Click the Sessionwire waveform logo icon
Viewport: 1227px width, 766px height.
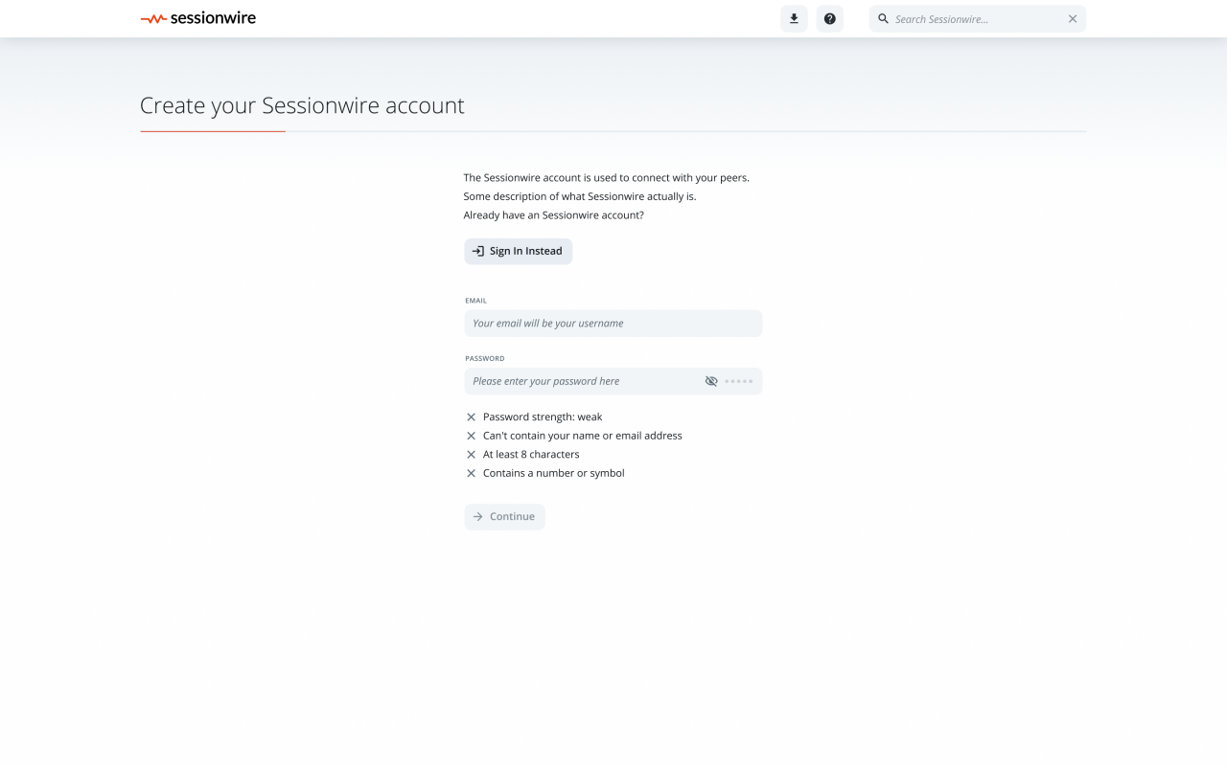pos(153,18)
